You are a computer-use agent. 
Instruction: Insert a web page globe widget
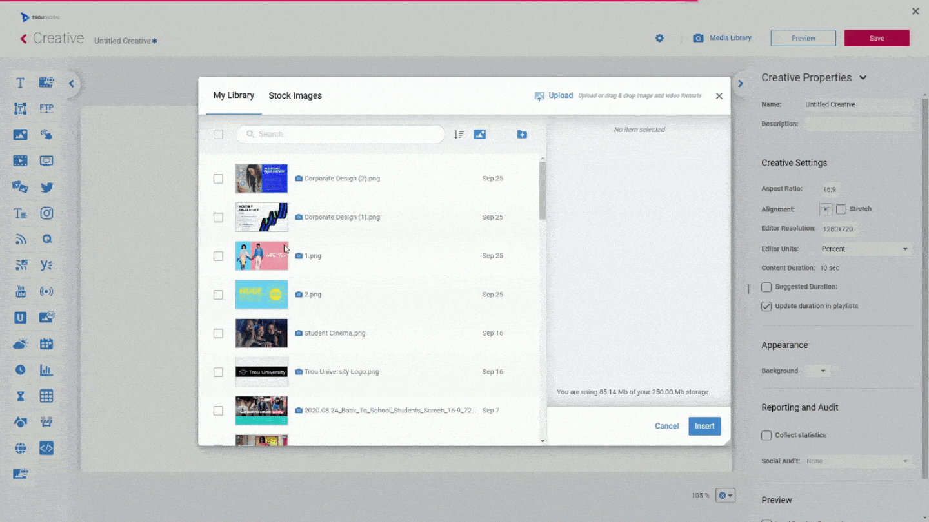21,449
